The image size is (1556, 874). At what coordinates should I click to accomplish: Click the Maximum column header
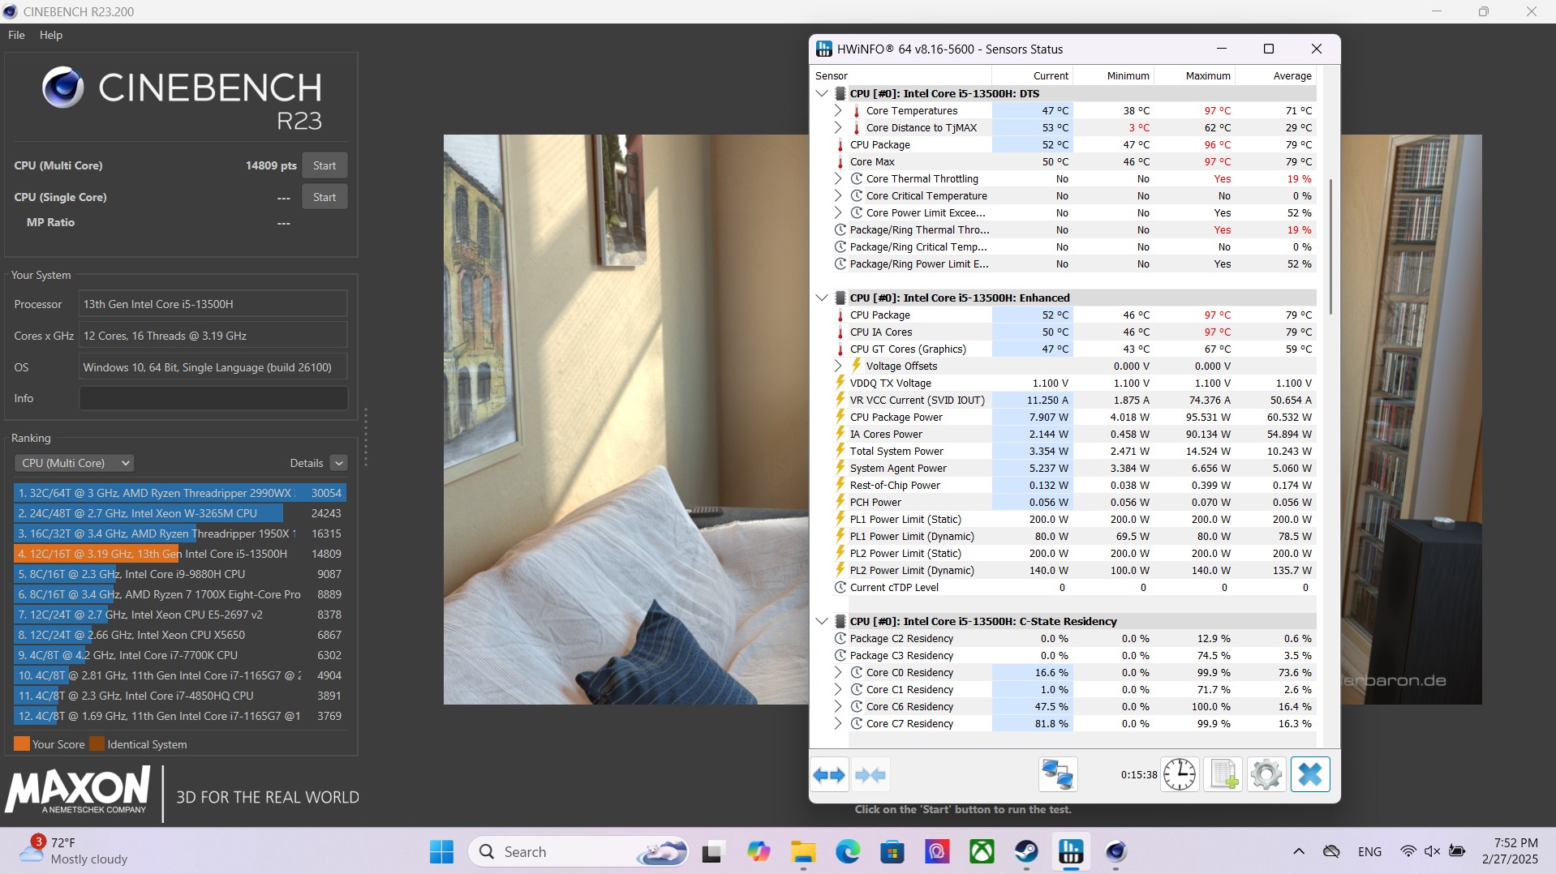[x=1194, y=75]
